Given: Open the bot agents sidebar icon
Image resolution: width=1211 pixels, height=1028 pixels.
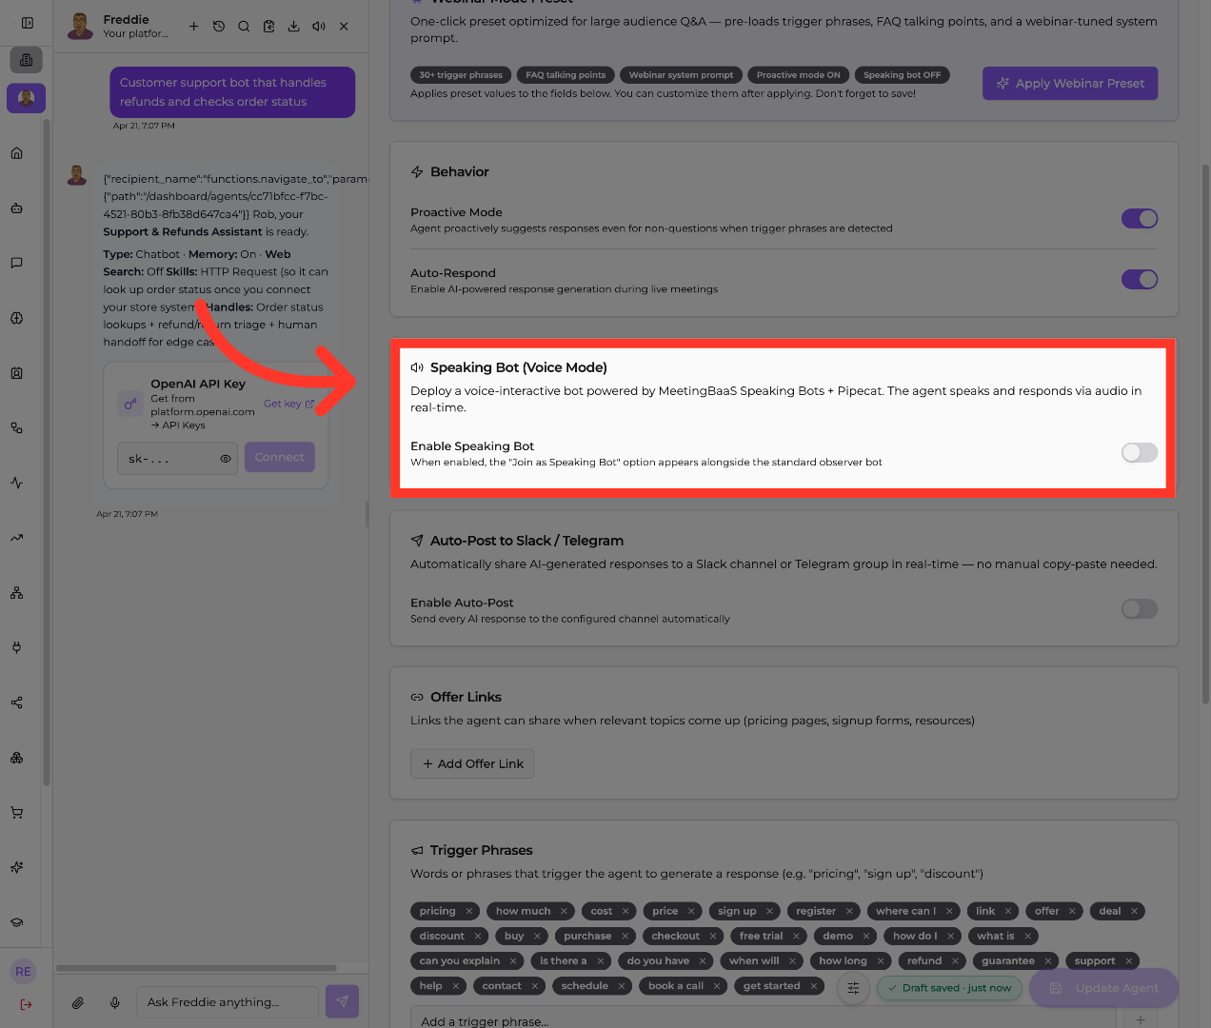Looking at the screenshot, I should point(17,208).
